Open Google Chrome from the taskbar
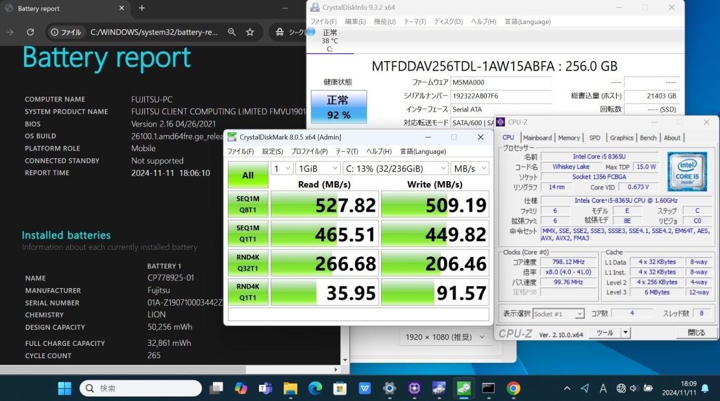This screenshot has height=401, width=720. tap(514, 388)
